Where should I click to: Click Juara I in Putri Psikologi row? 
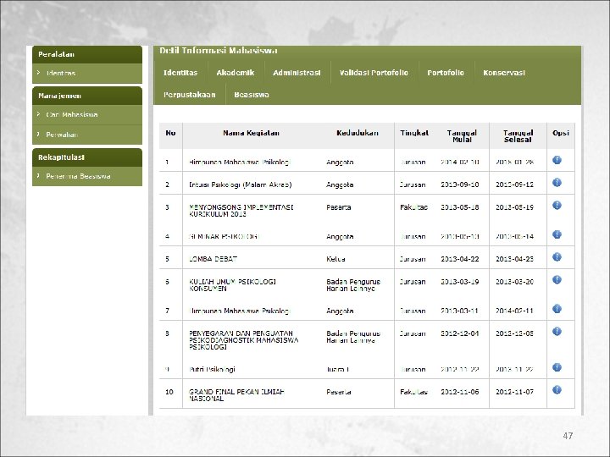tap(338, 369)
